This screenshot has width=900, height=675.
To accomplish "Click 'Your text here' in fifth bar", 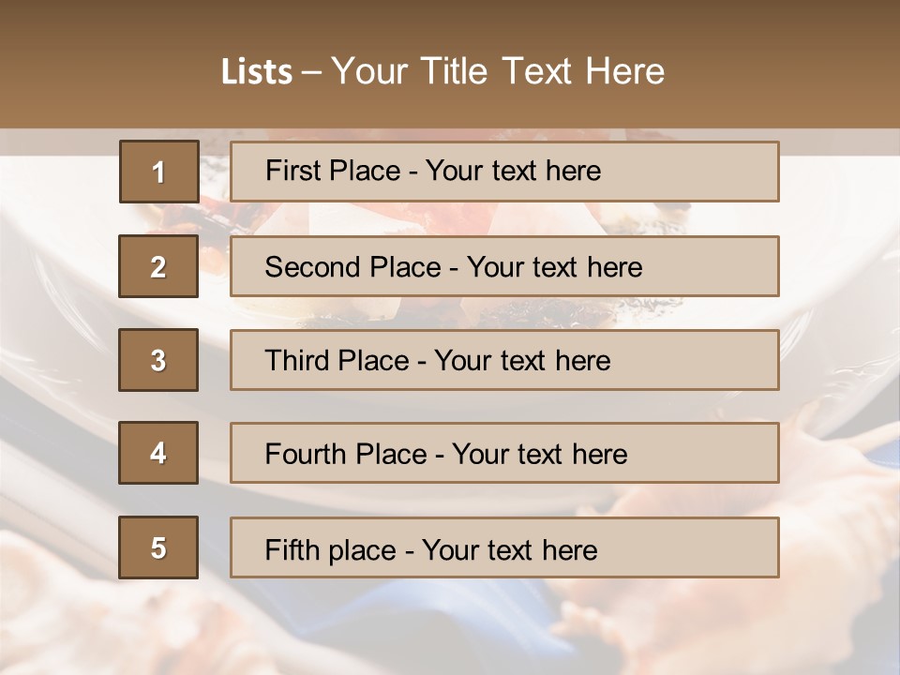I will (x=509, y=549).
